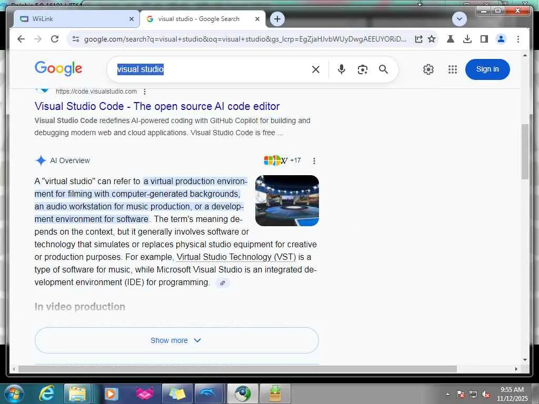Start a voice search with microphone
The width and height of the screenshot is (539, 404).
[x=341, y=69]
